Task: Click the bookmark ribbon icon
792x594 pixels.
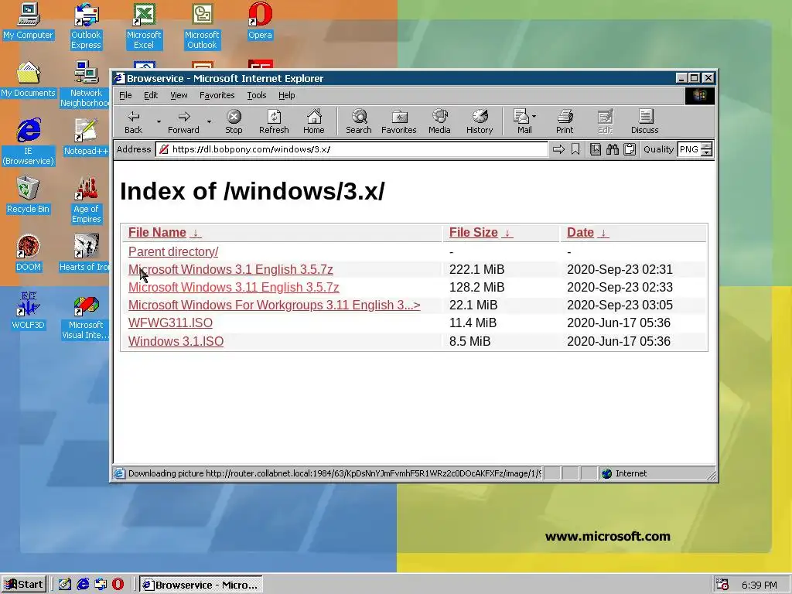Action: [575, 149]
